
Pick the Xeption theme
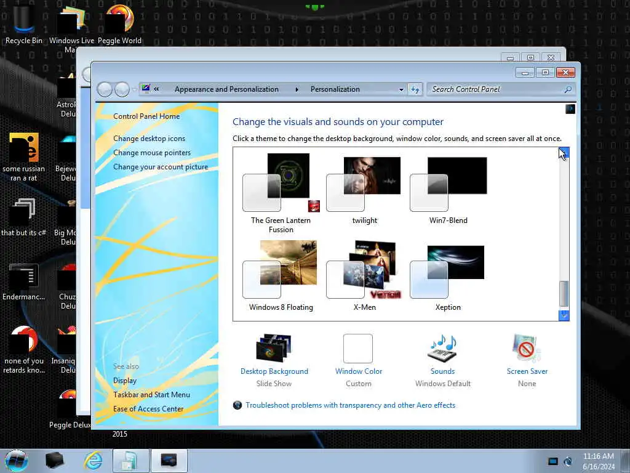click(x=448, y=278)
